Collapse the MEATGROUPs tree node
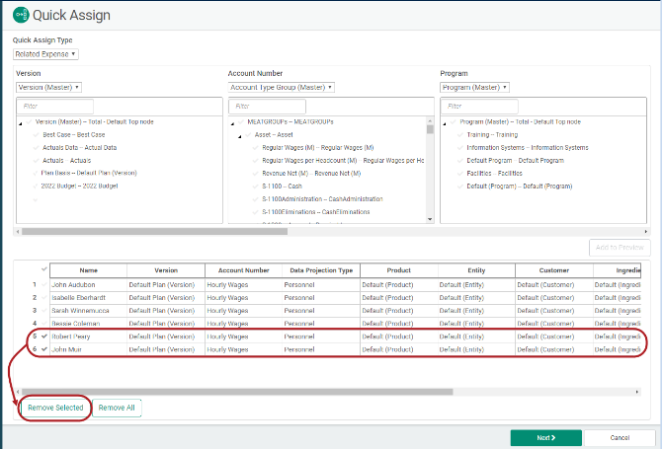 232,123
